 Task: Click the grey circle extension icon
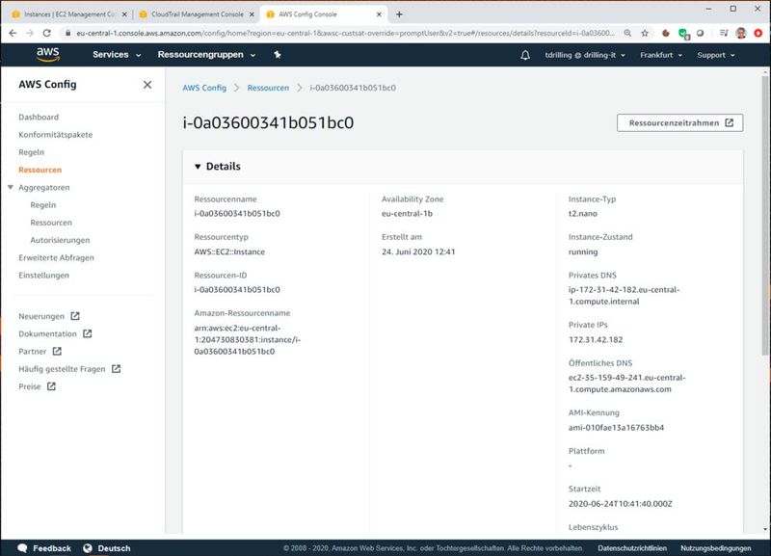coord(701,33)
